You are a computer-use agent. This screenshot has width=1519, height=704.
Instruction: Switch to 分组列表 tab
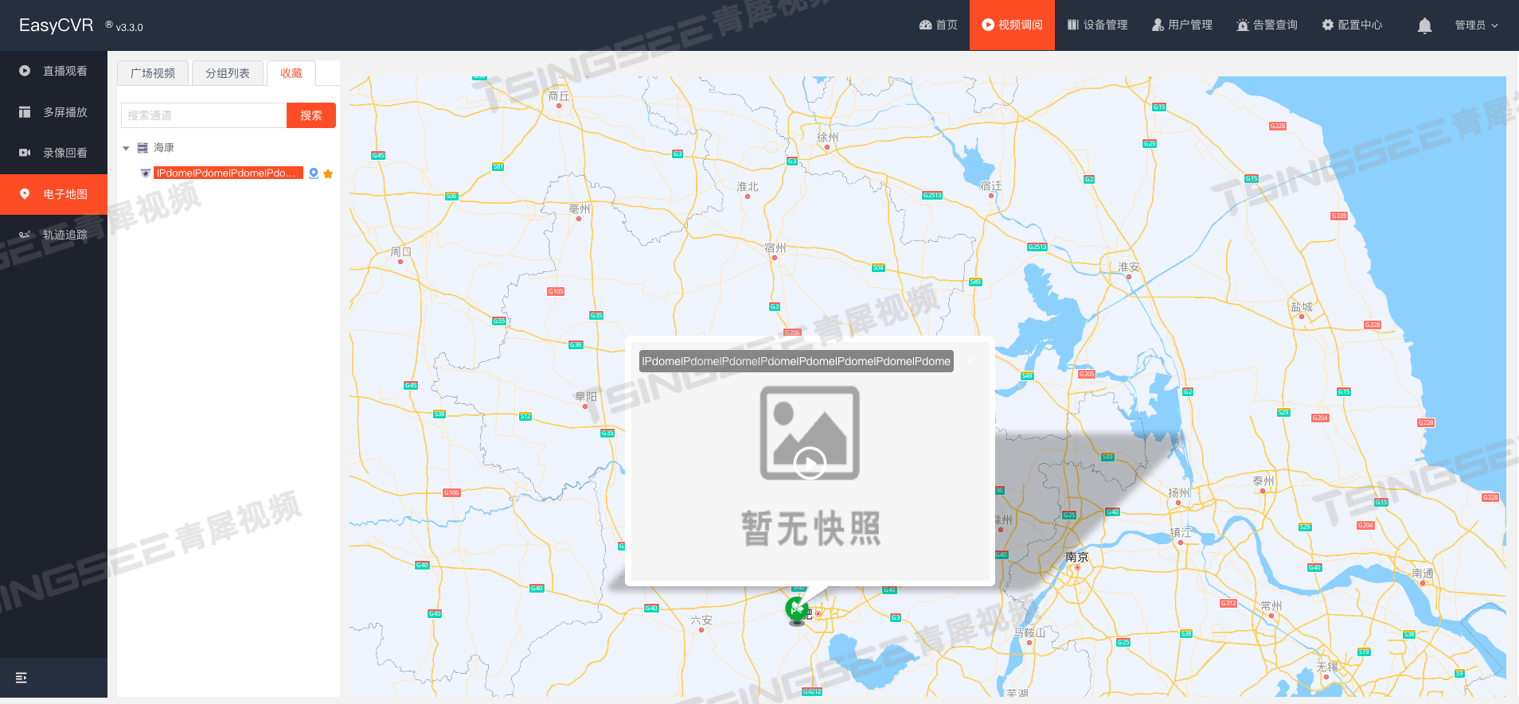[x=228, y=73]
